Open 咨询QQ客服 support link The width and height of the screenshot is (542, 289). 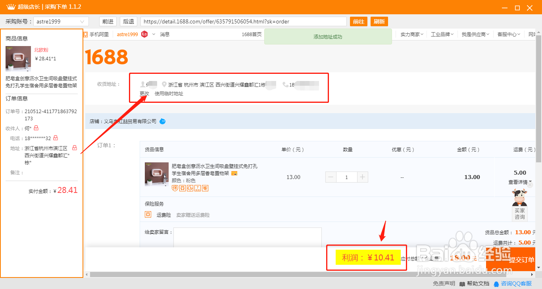click(x=516, y=284)
